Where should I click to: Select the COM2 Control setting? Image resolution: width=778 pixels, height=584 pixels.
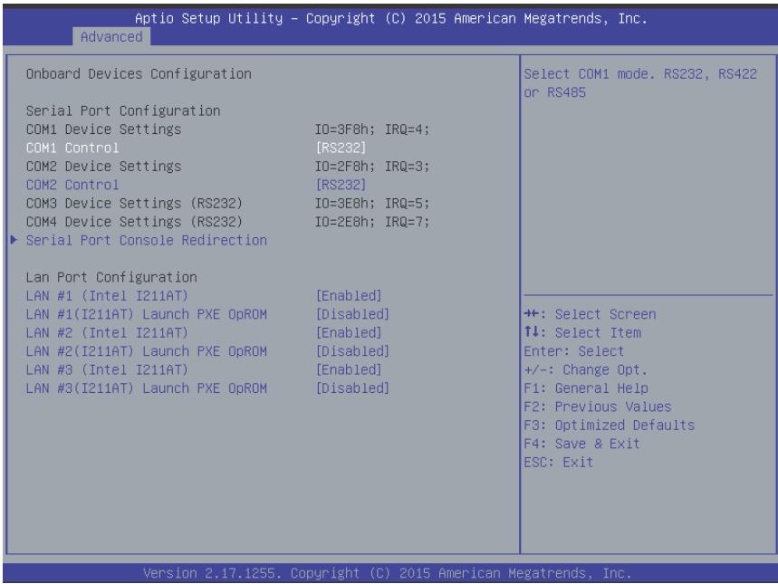click(x=72, y=185)
